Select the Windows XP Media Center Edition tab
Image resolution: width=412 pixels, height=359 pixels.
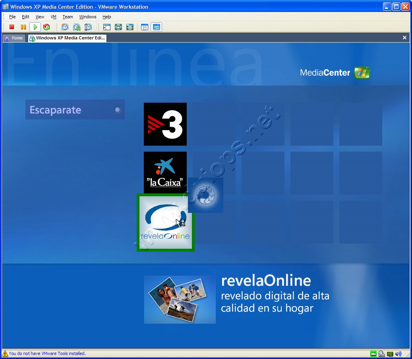[x=67, y=38]
